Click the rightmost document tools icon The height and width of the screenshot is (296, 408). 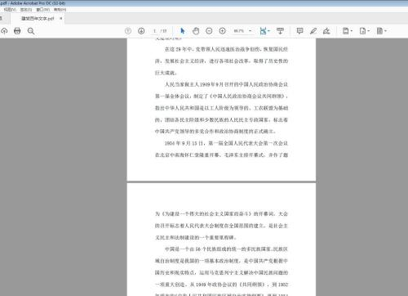(x=379, y=31)
